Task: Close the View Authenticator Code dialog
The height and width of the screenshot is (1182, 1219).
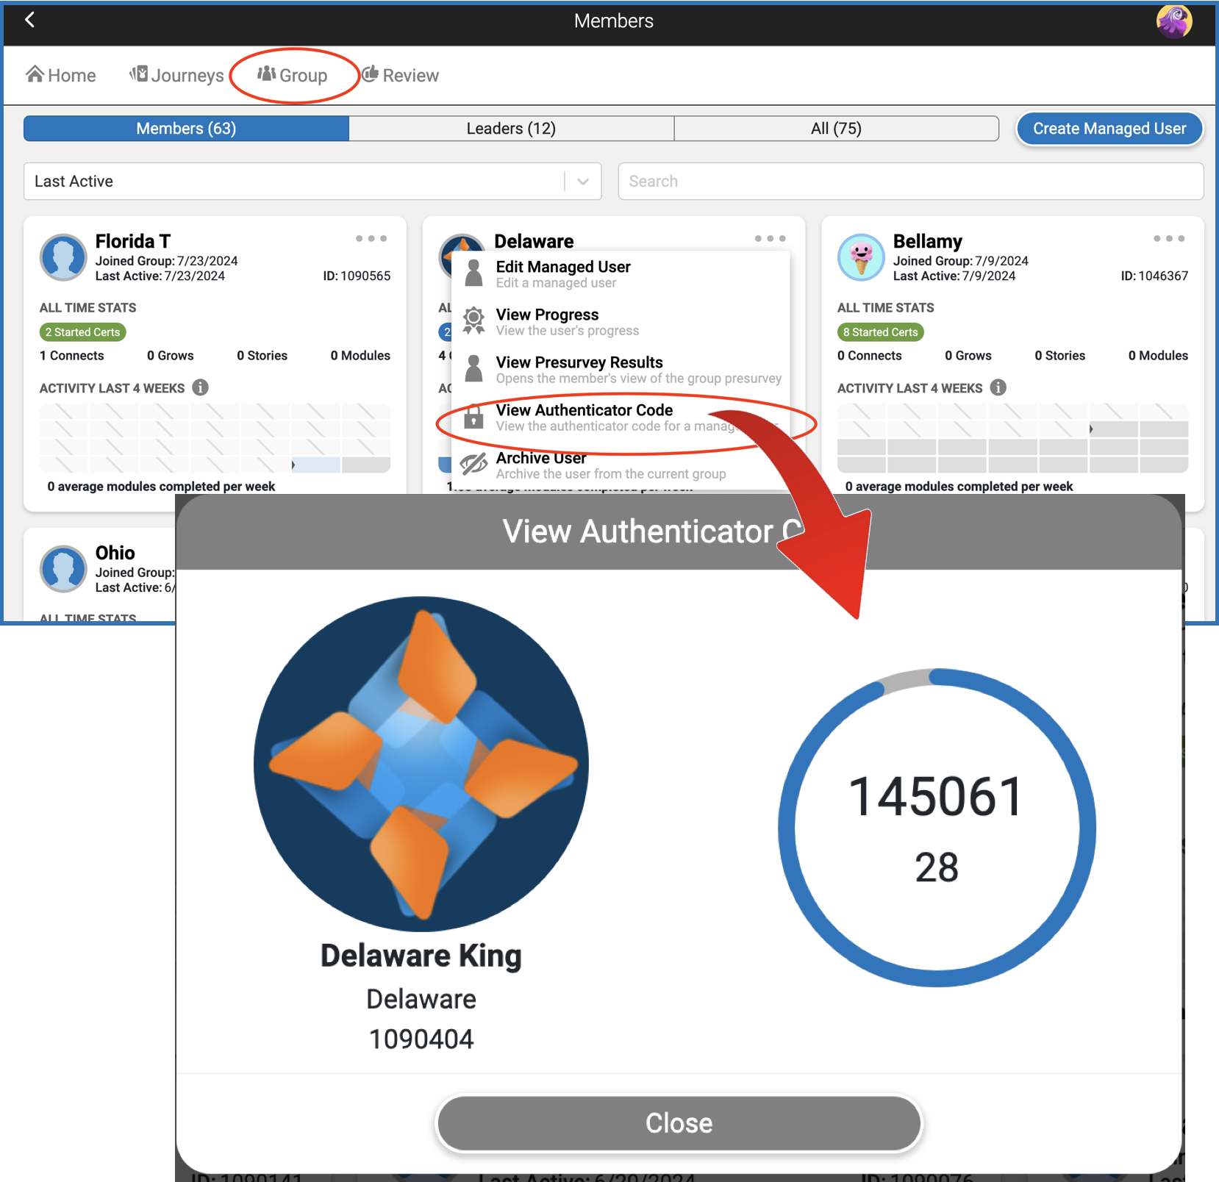Action: [x=678, y=1122]
